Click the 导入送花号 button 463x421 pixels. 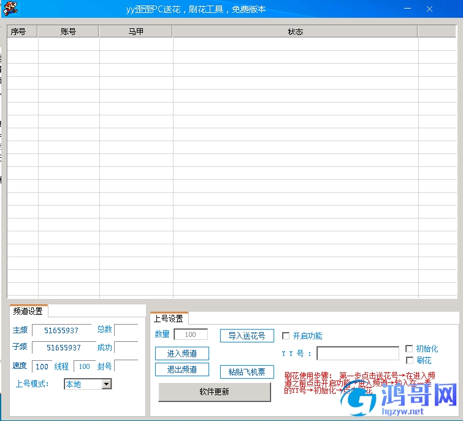click(x=247, y=336)
